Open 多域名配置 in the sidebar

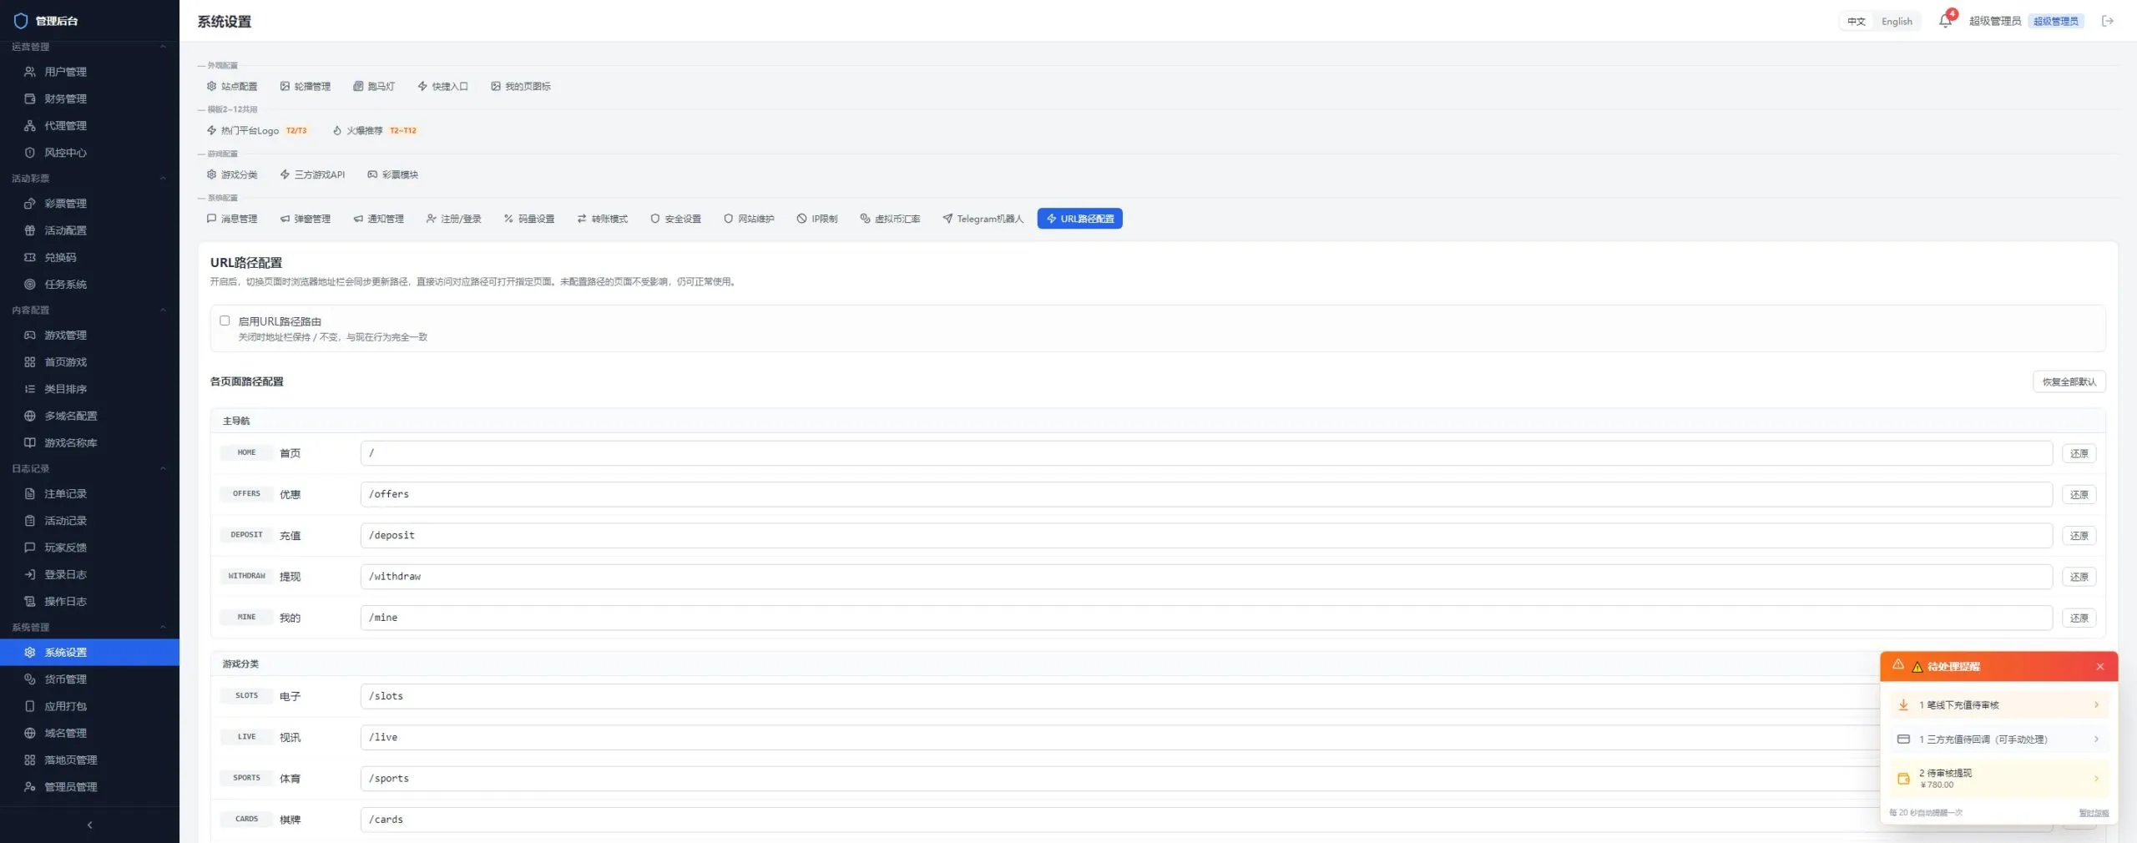point(89,416)
